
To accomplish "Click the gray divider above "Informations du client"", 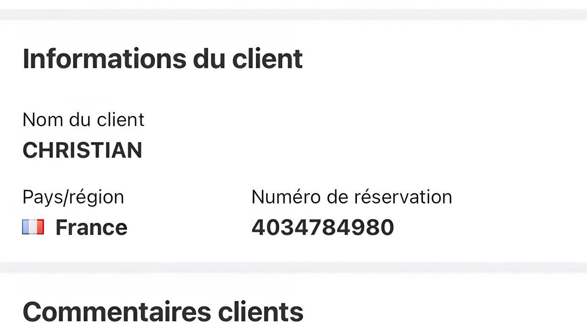I will pos(293,15).
